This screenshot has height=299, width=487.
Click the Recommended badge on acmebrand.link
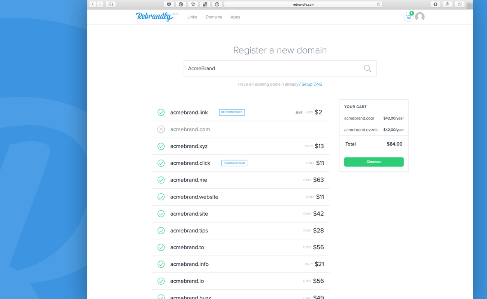point(232,112)
